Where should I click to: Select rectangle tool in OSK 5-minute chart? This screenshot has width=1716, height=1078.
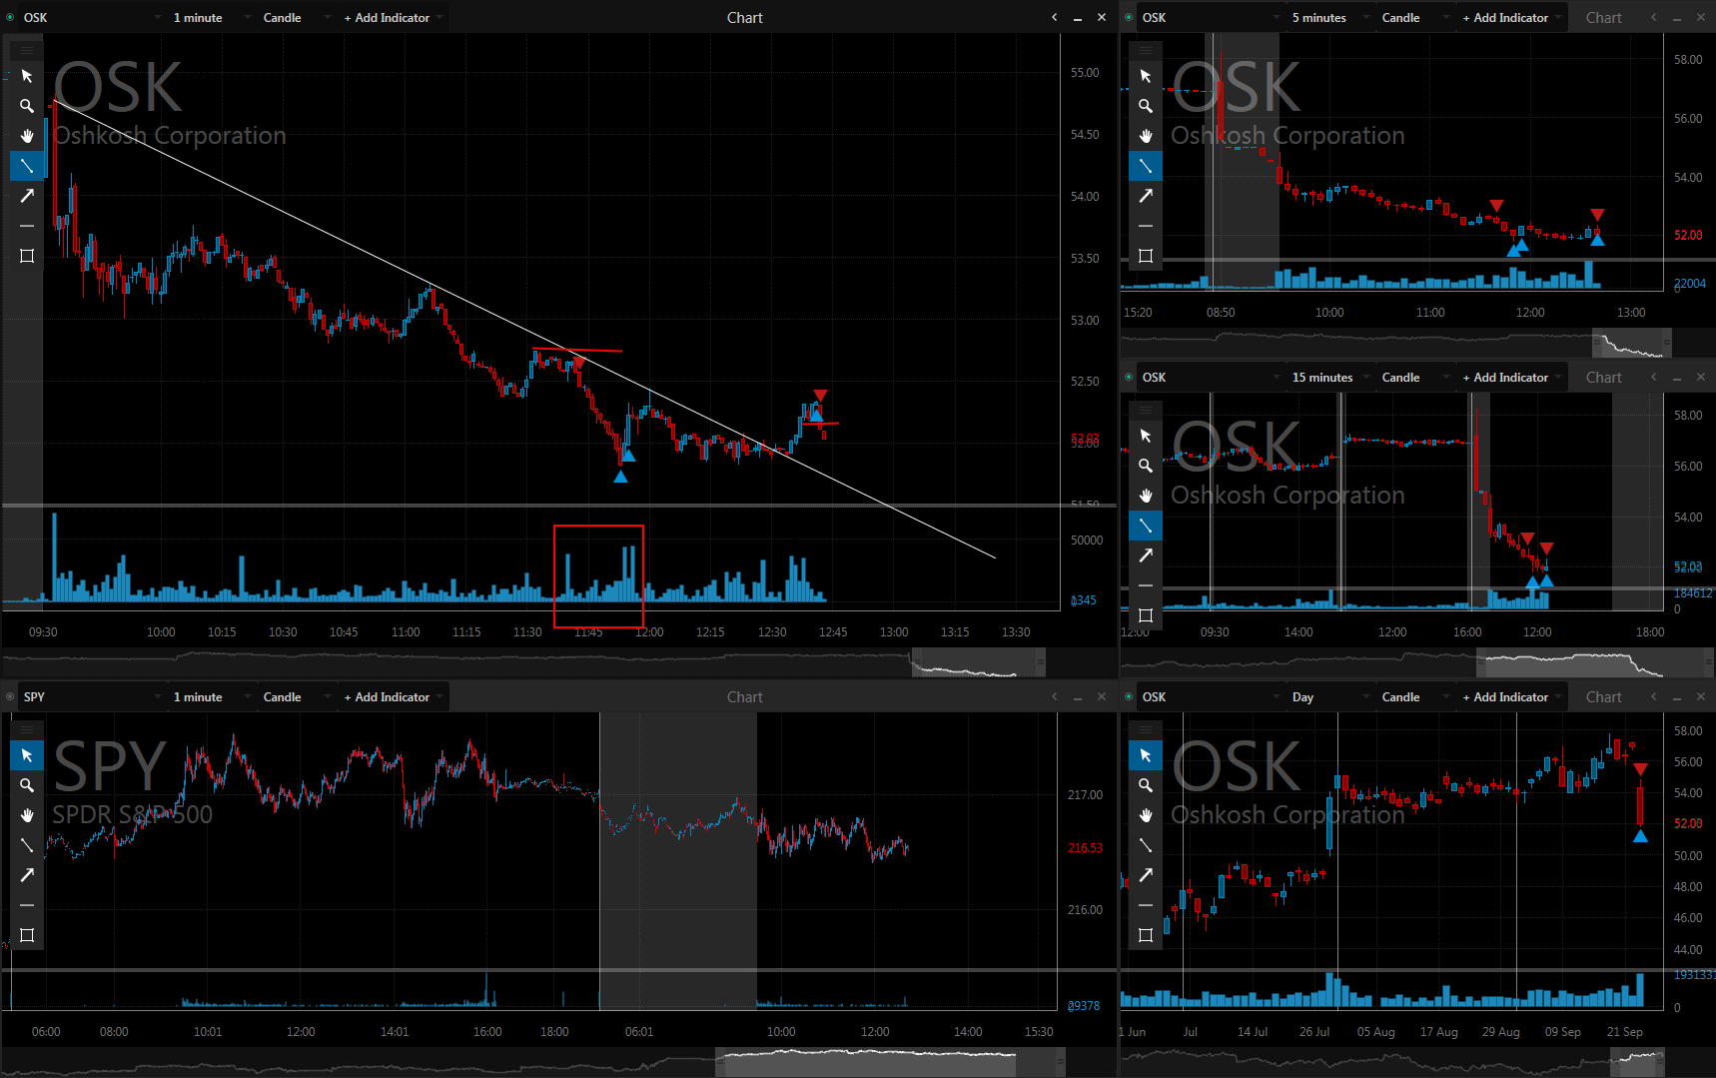coord(1146,256)
